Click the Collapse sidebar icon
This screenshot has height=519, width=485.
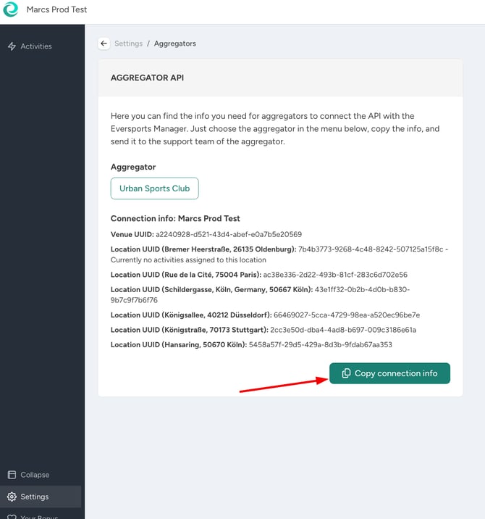point(12,475)
